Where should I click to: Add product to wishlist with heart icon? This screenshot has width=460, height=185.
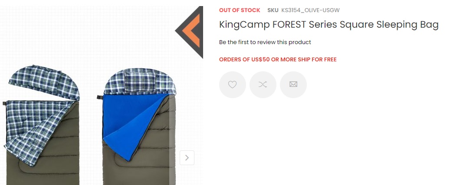(x=233, y=85)
